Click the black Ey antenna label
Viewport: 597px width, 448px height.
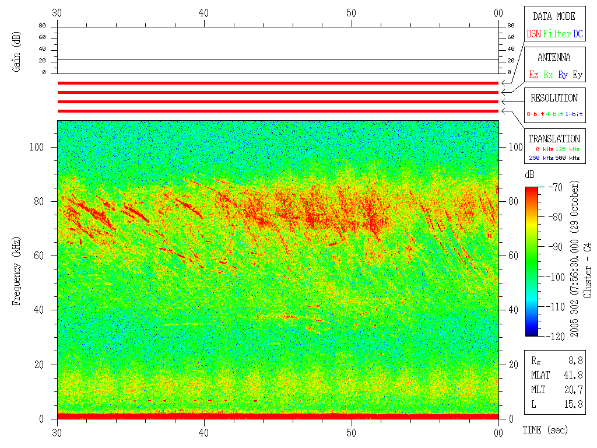[x=577, y=75]
